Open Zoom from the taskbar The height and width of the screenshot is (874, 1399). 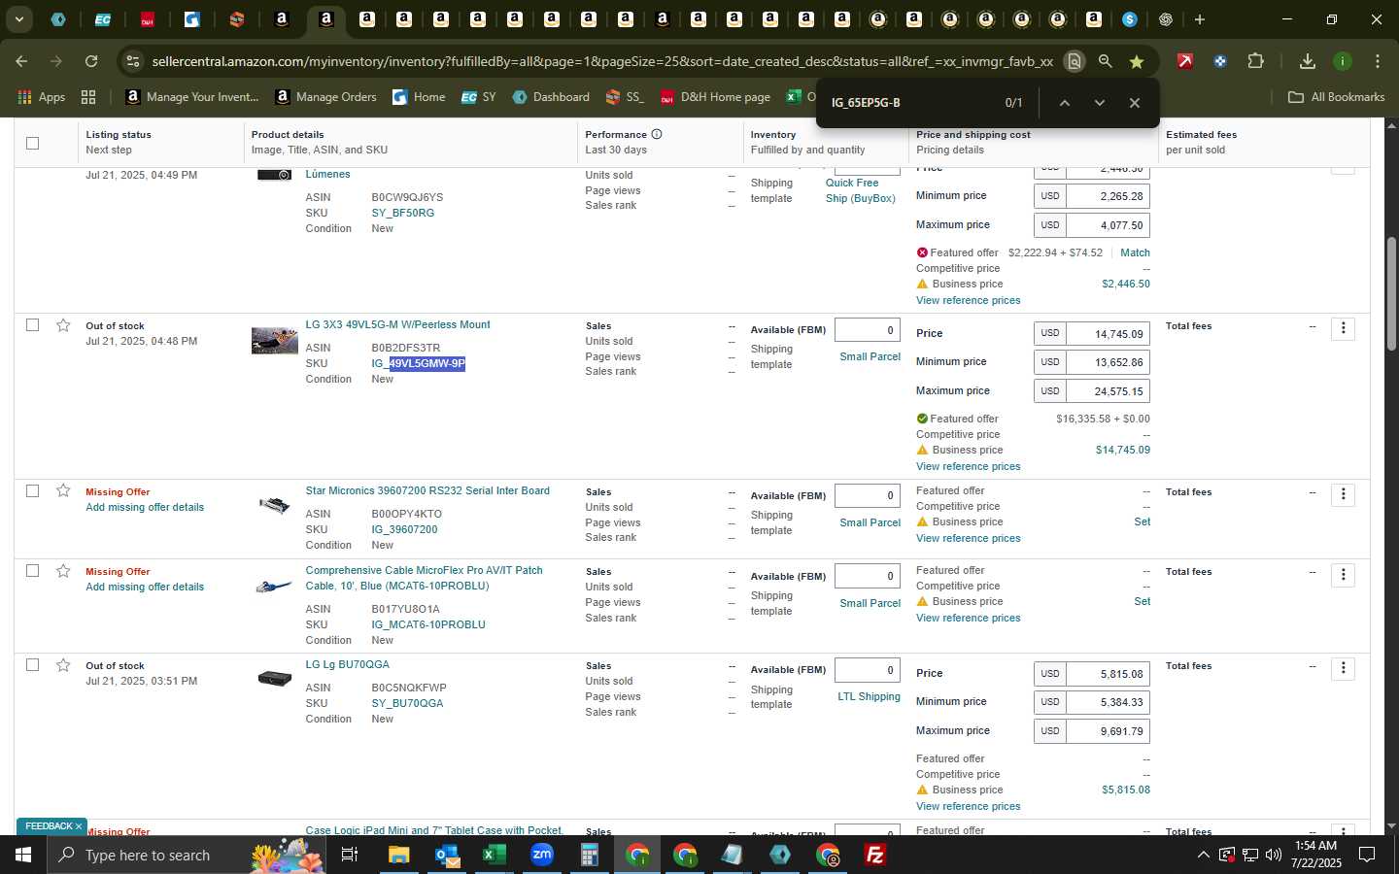(541, 855)
